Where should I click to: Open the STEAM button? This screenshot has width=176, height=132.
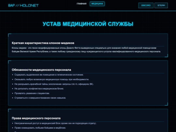pyautogui.click(x=161, y=6)
